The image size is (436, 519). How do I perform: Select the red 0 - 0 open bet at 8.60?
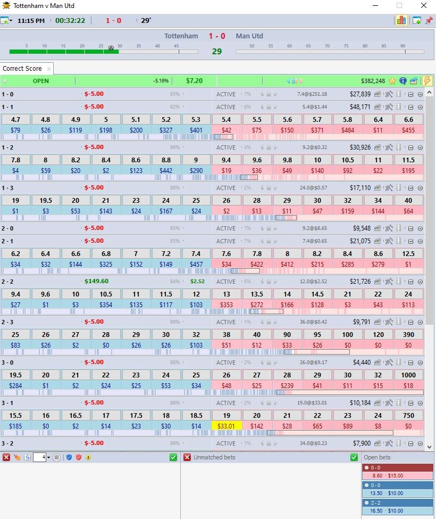pyautogui.click(x=398, y=472)
